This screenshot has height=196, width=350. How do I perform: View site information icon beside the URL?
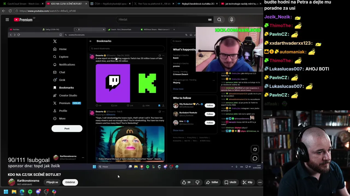[x=17, y=11]
